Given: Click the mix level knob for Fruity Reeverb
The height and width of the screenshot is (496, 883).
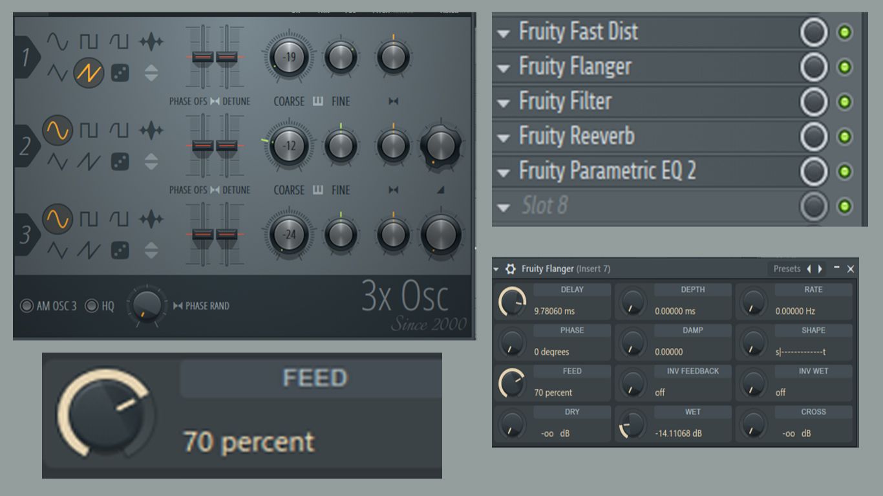Looking at the screenshot, I should point(814,137).
